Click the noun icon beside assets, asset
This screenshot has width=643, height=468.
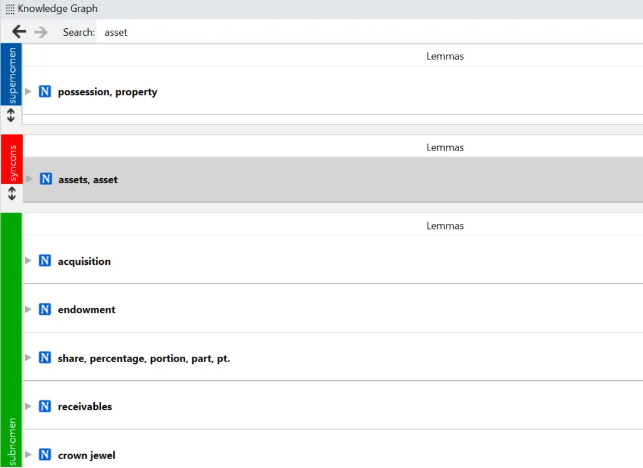[45, 179]
